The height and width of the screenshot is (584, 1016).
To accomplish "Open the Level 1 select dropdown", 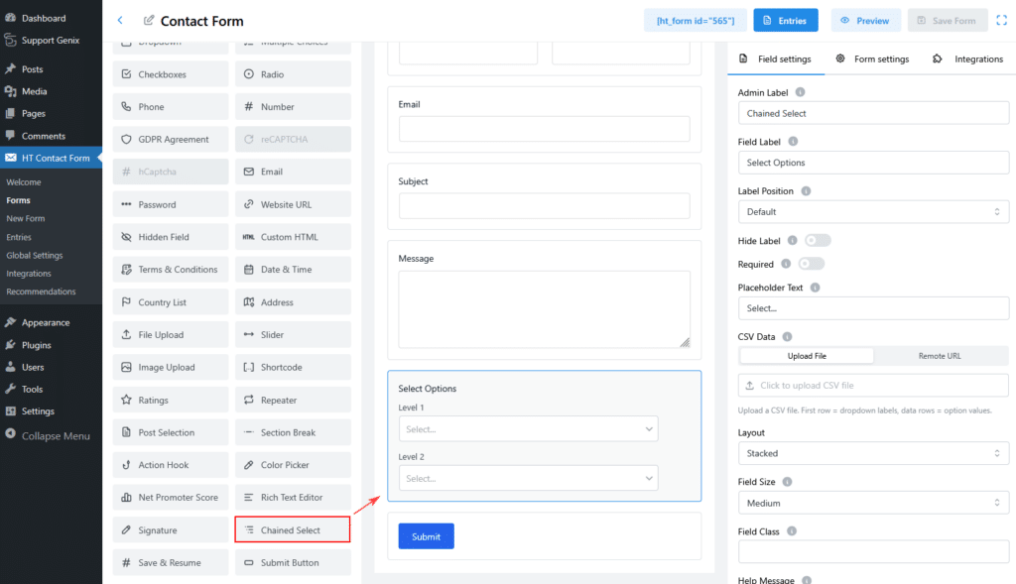I will click(x=528, y=428).
